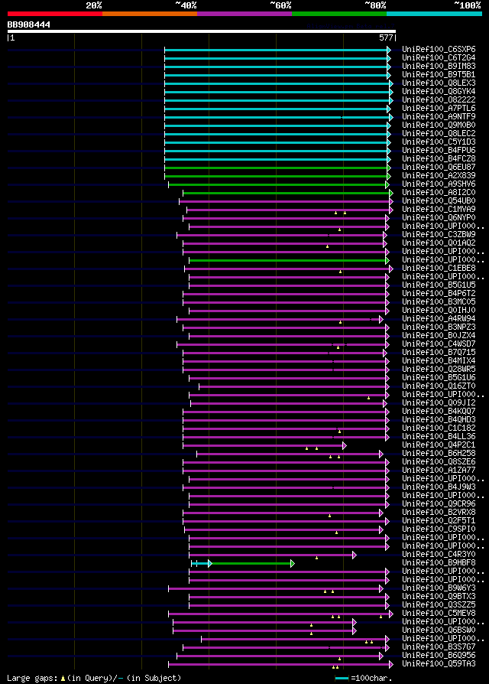
Task: Open hit UniRef100_Q6EU87
Action: pyautogui.click(x=439, y=167)
